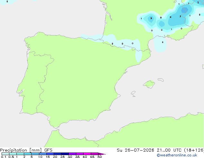Pick the 10–15 mm legend swatch

point(43,154)
